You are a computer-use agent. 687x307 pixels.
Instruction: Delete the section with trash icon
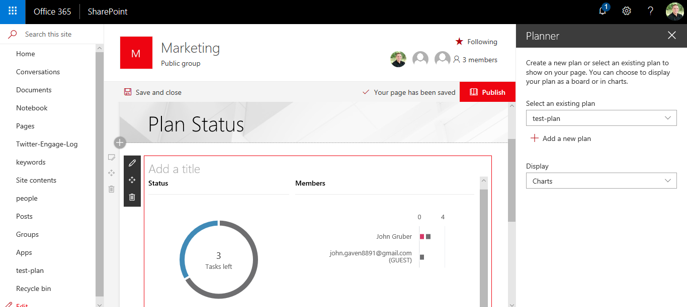point(112,189)
